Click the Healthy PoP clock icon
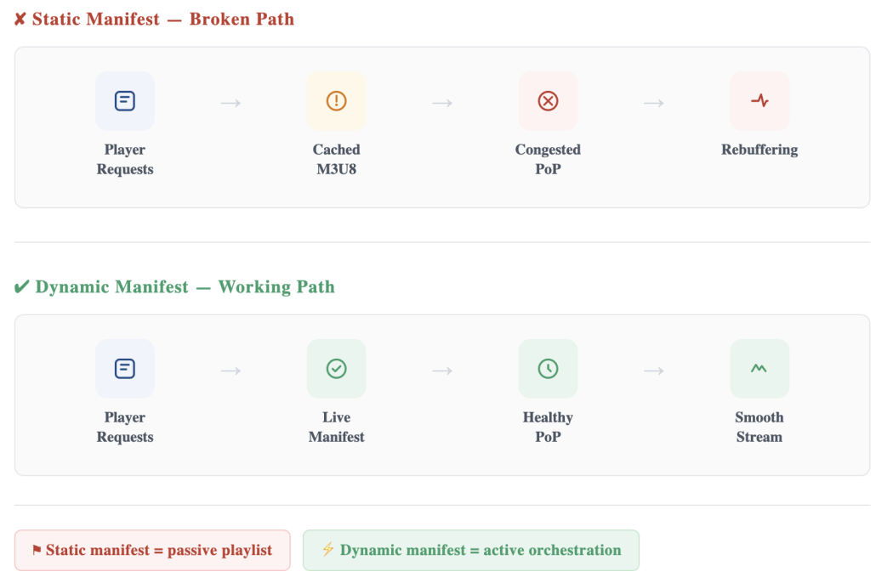This screenshot has height=583, width=893. (x=548, y=369)
